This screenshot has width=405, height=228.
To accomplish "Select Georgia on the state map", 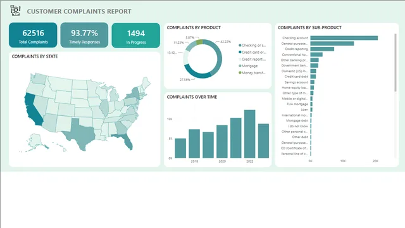I will pyautogui.click(x=121, y=128).
